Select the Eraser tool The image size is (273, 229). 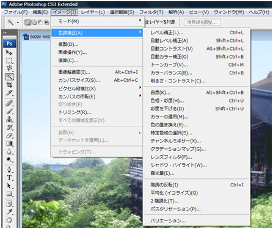pyautogui.click(x=9, y=136)
